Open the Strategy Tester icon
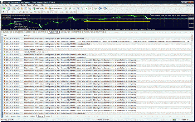Image resolution: width=195 pixels, height=122 pixels. click(x=30, y=8)
